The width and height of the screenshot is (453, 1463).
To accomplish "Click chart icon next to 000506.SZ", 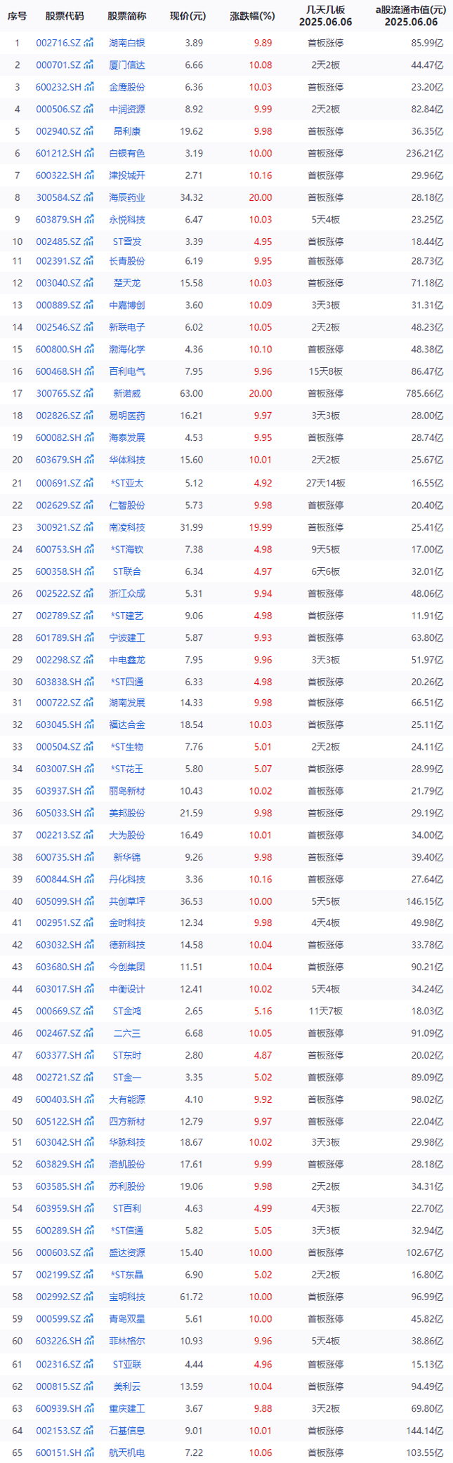I will click(x=88, y=110).
